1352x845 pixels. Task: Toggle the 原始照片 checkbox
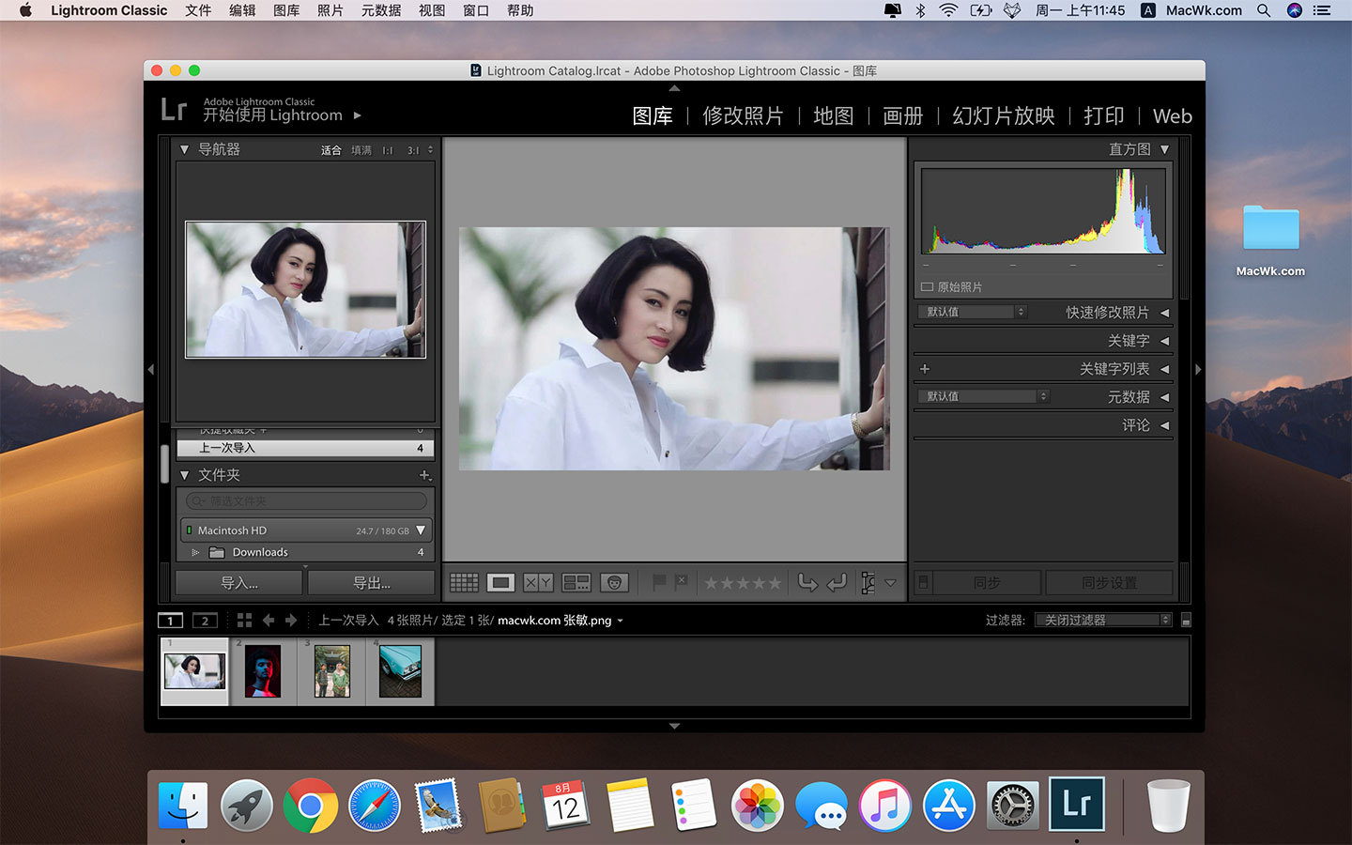coord(927,287)
